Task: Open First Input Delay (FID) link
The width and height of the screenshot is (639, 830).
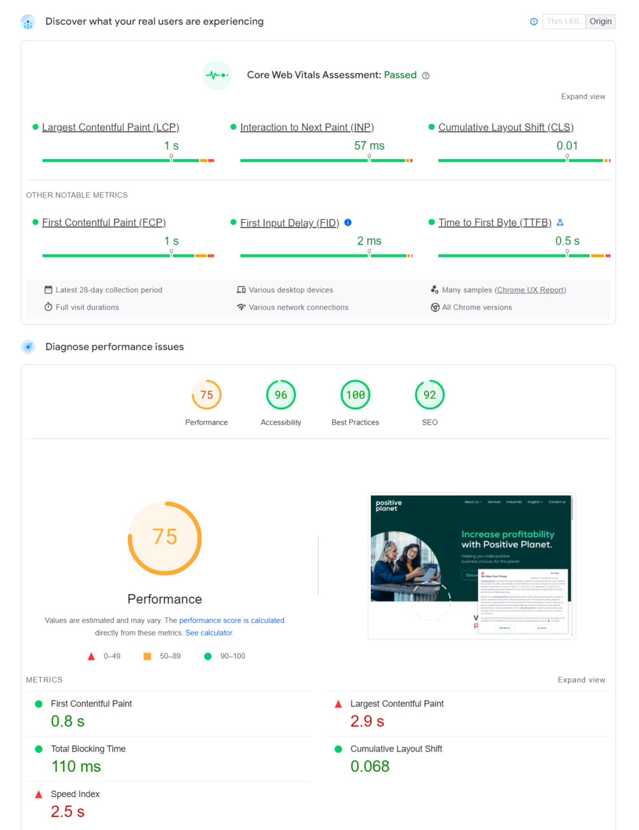Action: [x=290, y=223]
